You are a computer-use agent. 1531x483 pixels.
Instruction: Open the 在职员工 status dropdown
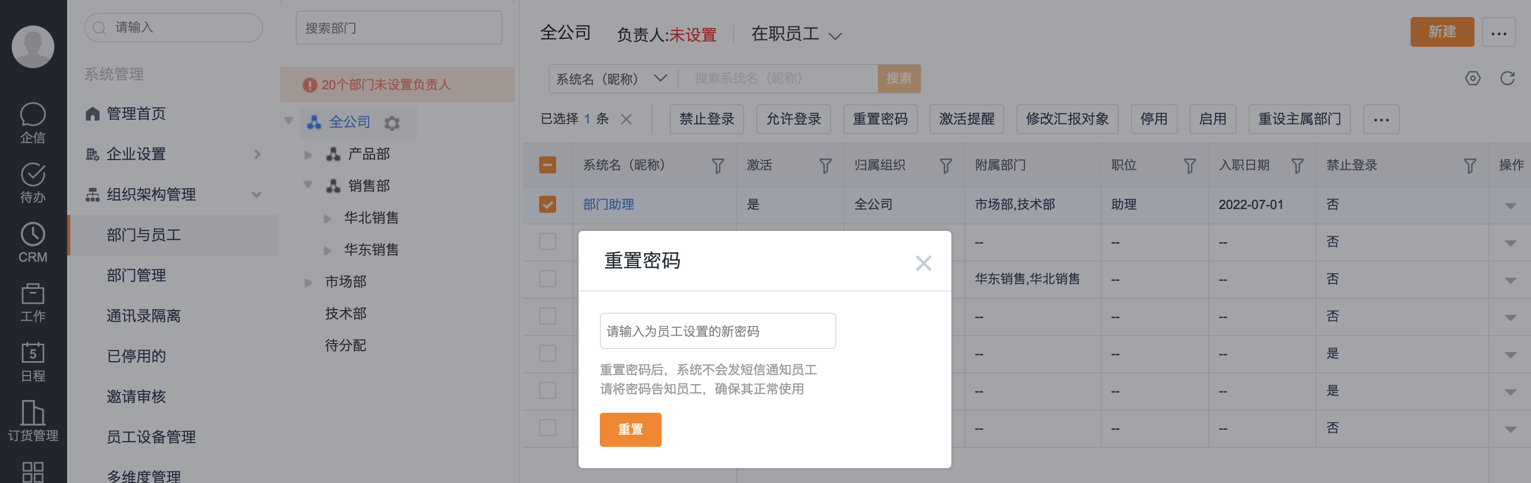tap(796, 35)
